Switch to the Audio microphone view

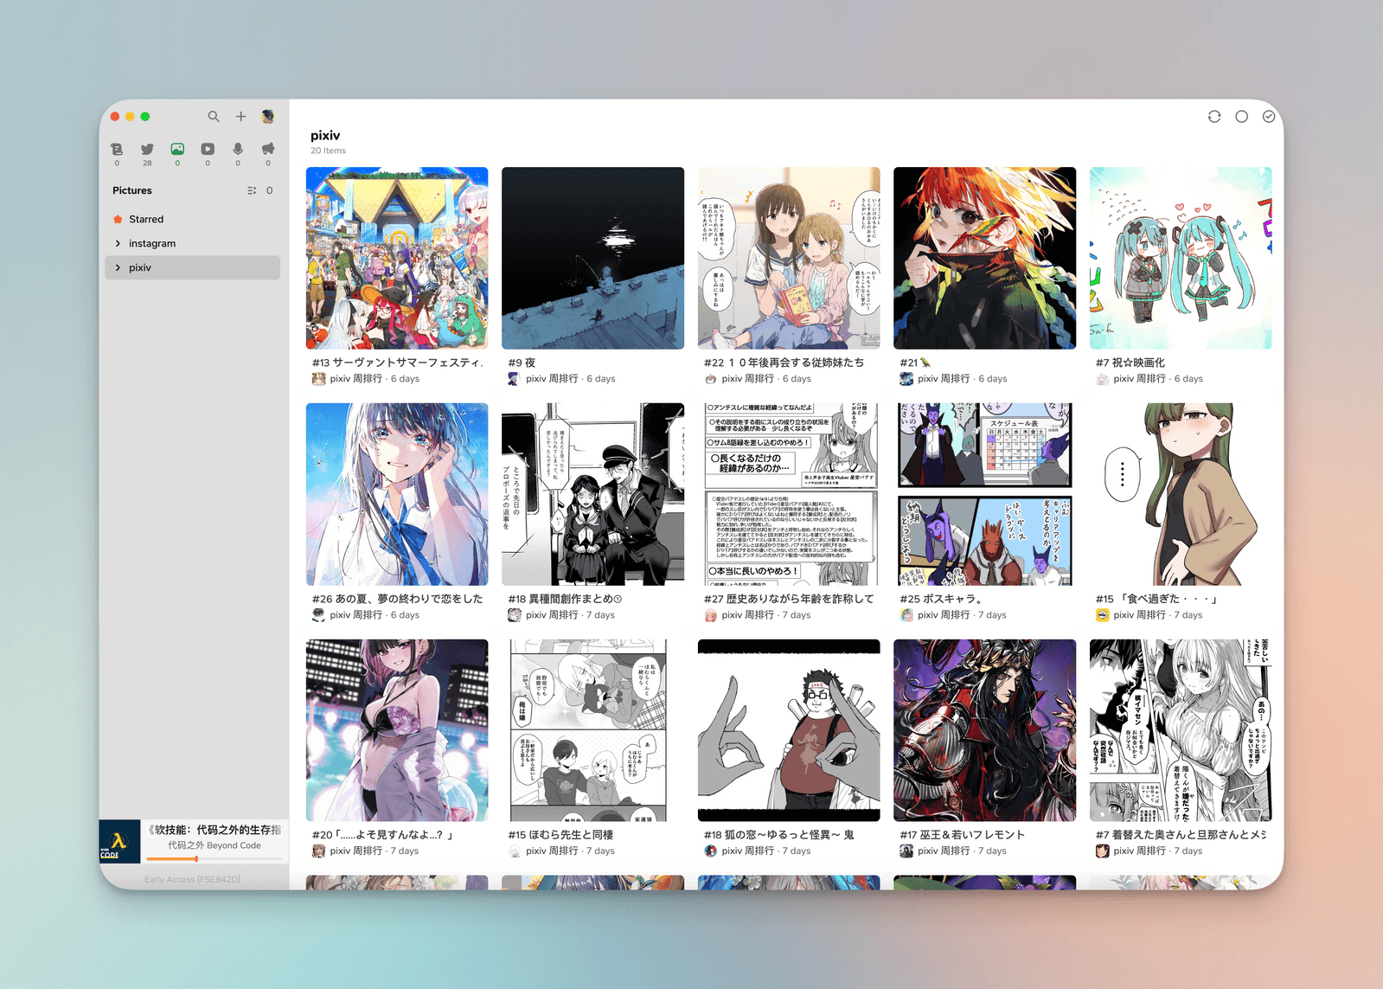click(x=238, y=149)
